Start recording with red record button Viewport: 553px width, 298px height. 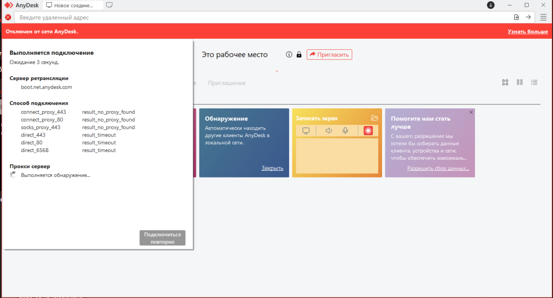click(368, 131)
